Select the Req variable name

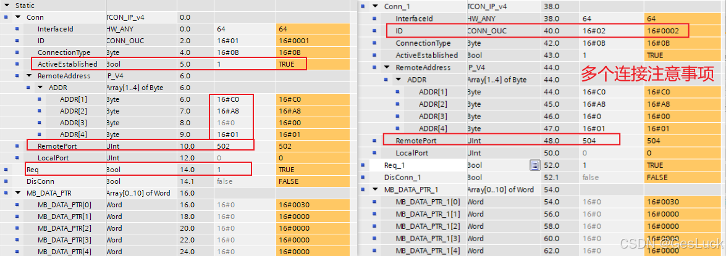click(32, 170)
